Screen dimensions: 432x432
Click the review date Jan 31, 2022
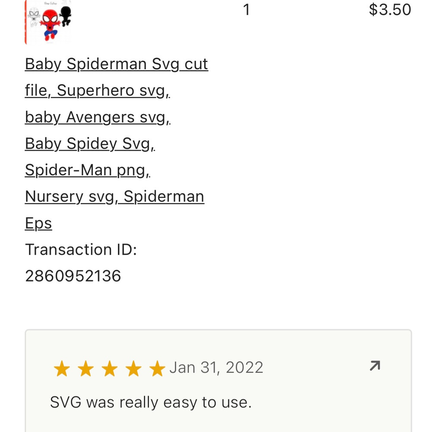(216, 368)
